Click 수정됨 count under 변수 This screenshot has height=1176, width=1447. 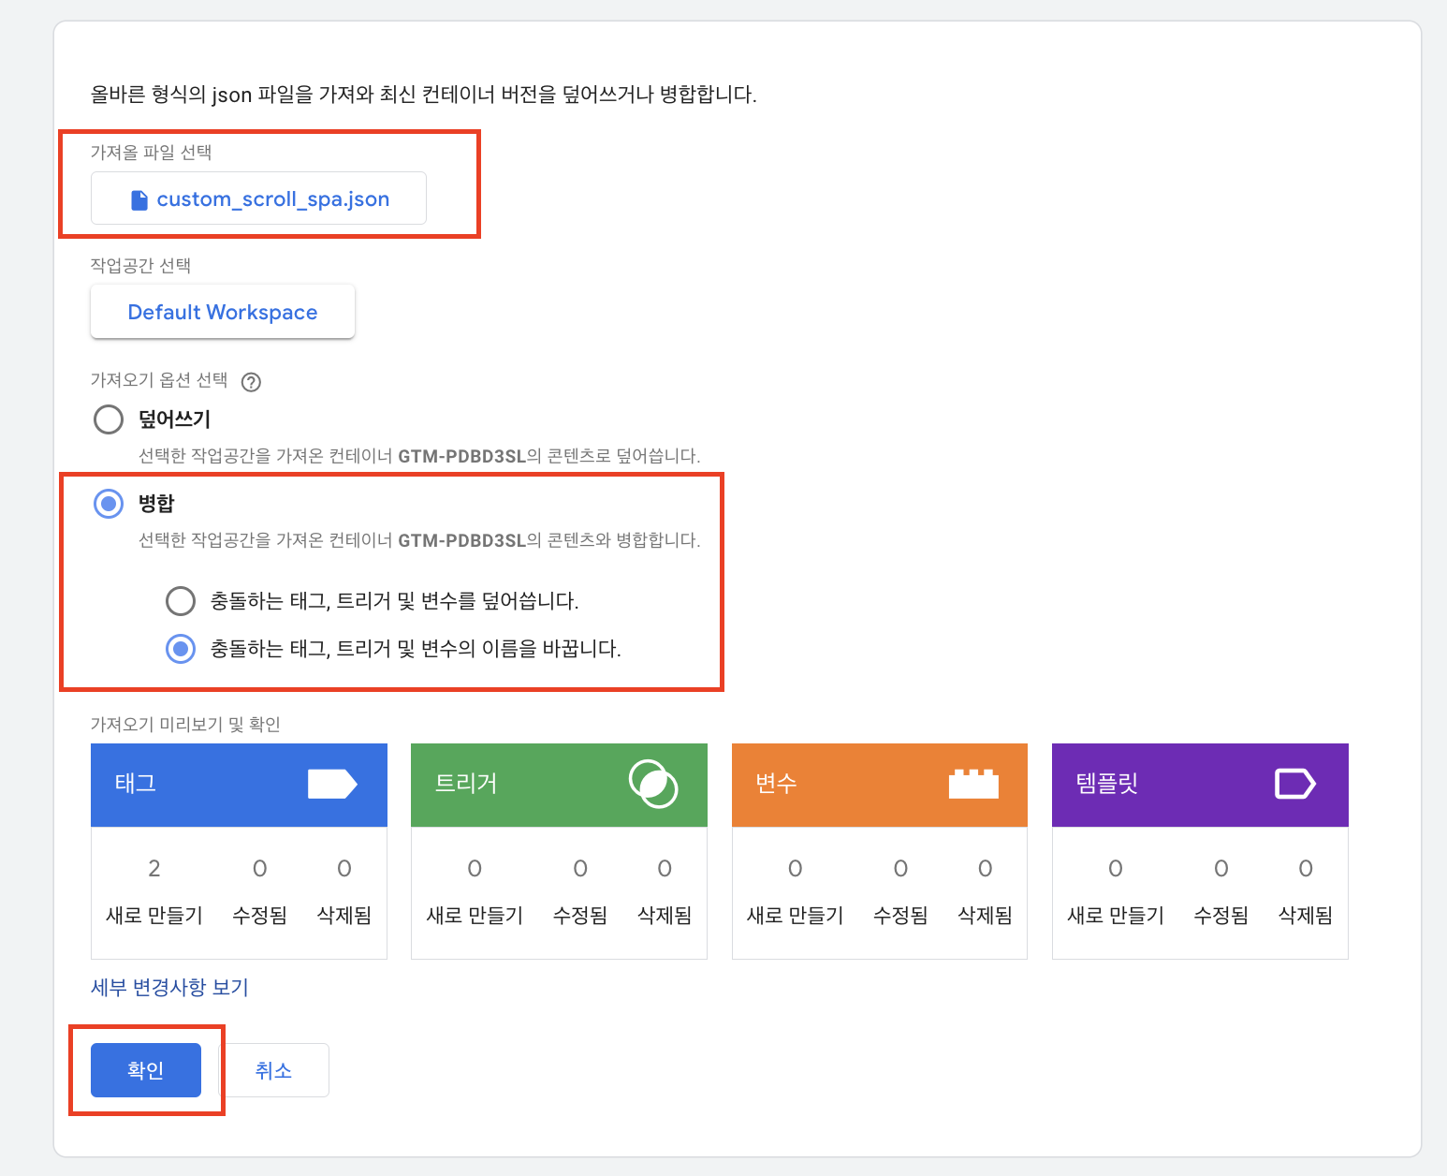click(900, 869)
